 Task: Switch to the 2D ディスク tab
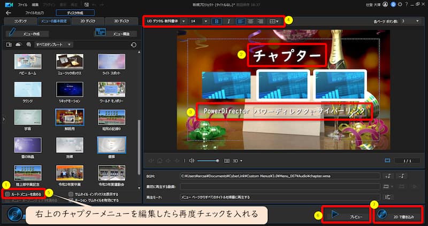point(88,21)
